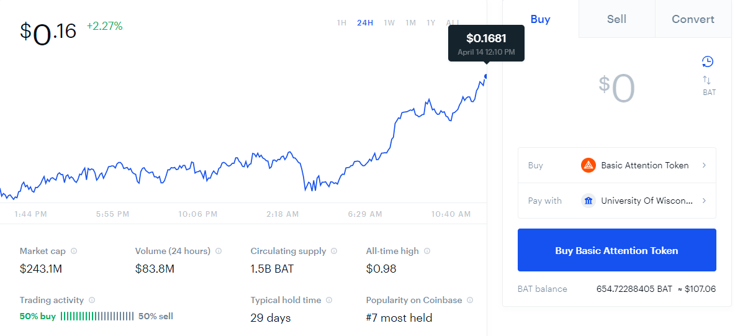Click the Popularity on Coinbase info icon

coord(470,300)
